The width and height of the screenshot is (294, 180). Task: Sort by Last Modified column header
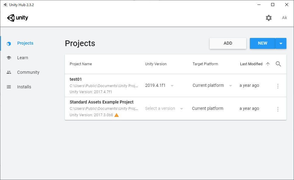(251, 64)
